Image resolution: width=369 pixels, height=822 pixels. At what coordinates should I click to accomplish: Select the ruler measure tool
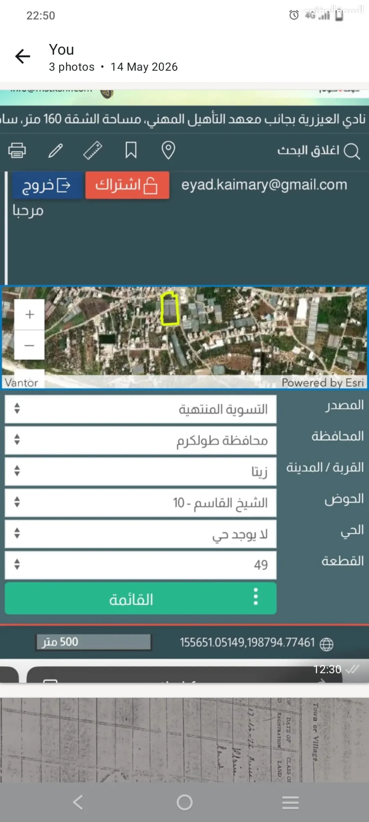[93, 150]
